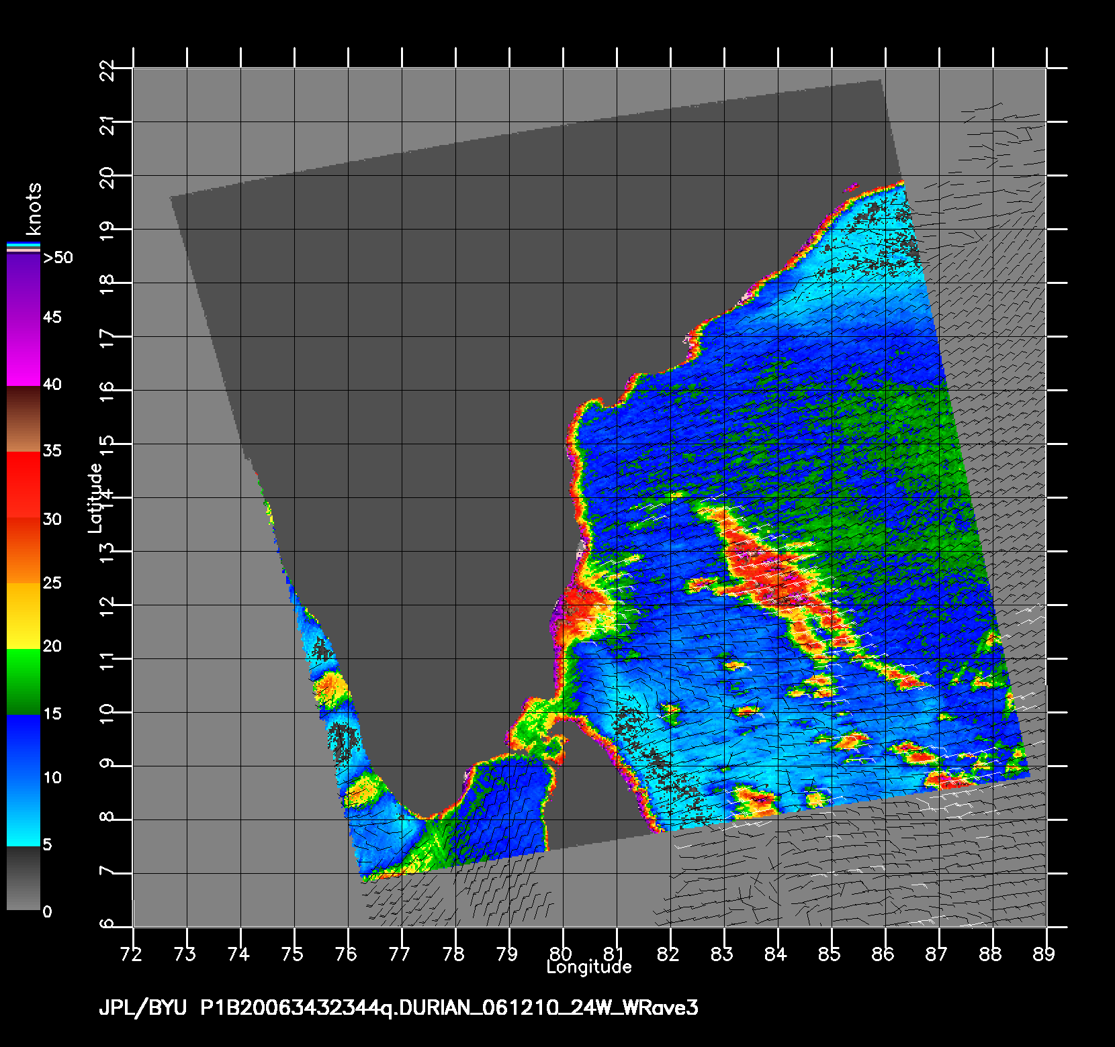This screenshot has width=1115, height=1047.
Task: Click the legend value '0'
Action: point(47,912)
